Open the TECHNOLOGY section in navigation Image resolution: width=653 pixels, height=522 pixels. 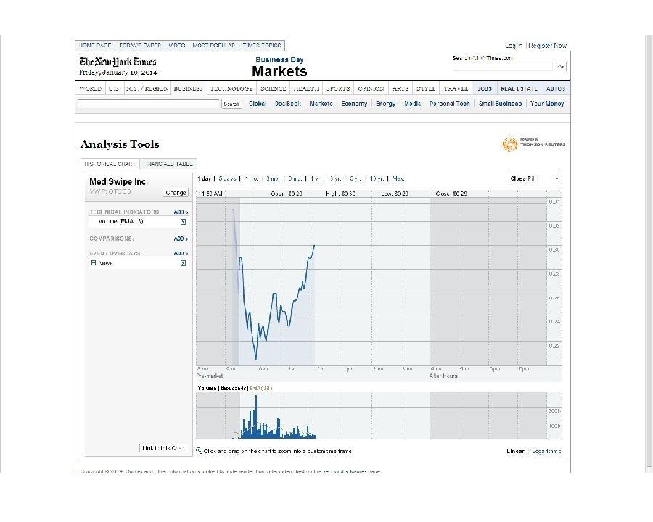click(231, 88)
